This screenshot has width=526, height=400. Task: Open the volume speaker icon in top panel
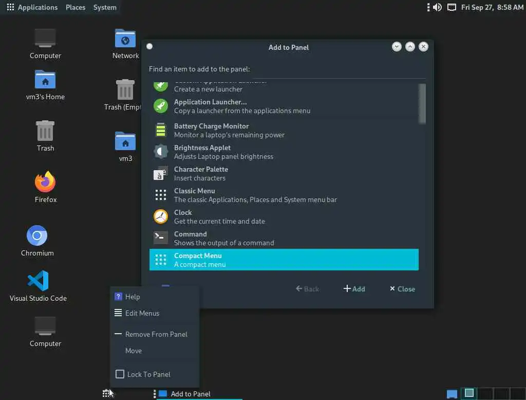click(x=438, y=7)
